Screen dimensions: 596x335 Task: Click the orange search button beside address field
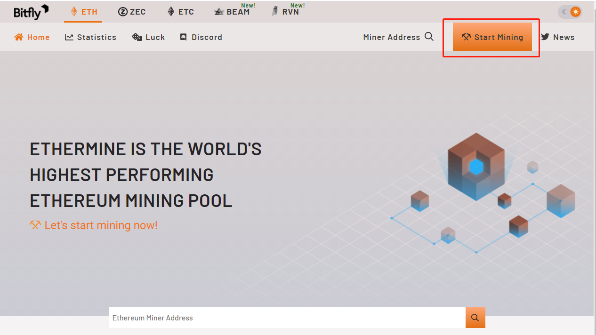[475, 318]
